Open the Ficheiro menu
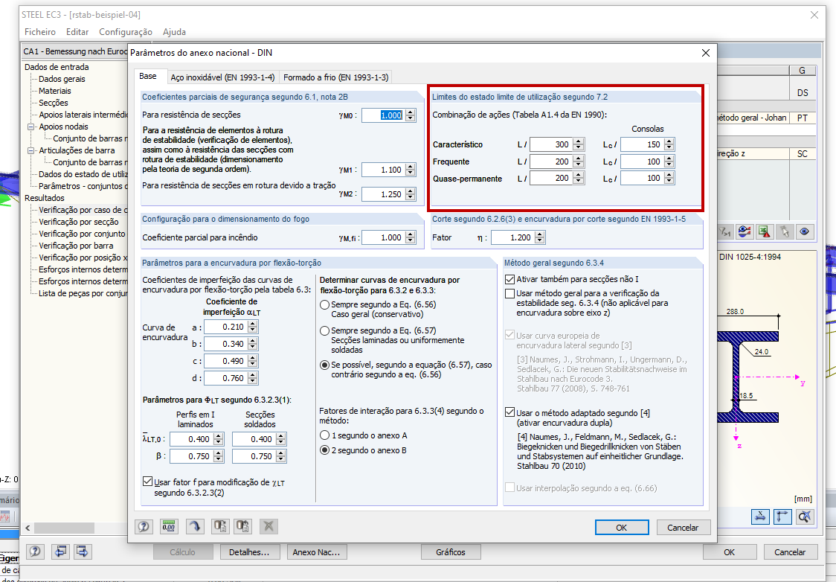Image resolution: width=836 pixels, height=582 pixels. (40, 32)
